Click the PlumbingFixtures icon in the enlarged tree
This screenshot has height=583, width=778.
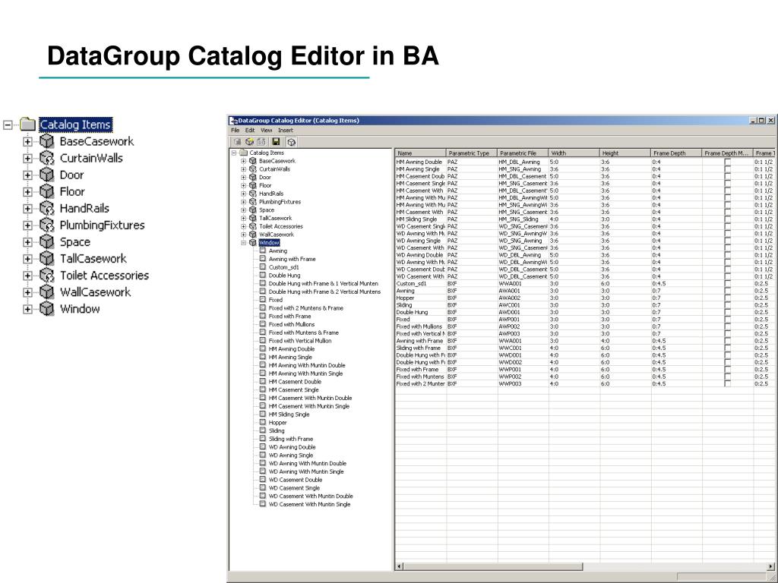pyautogui.click(x=46, y=225)
